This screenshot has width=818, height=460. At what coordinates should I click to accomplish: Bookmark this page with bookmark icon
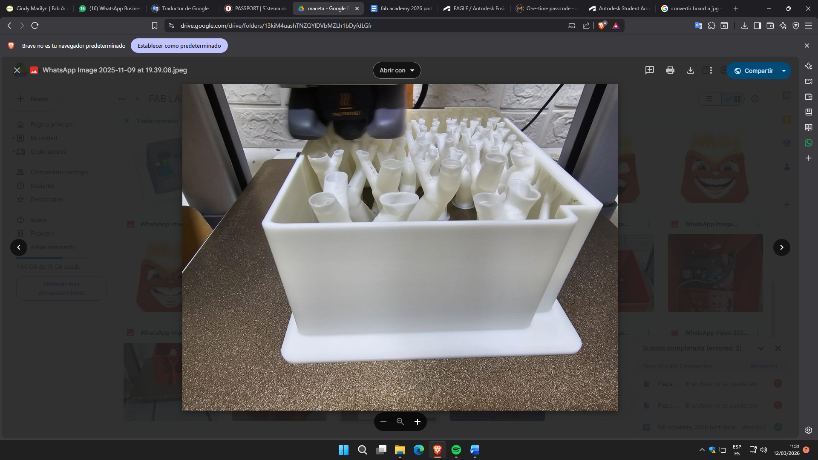(155, 26)
